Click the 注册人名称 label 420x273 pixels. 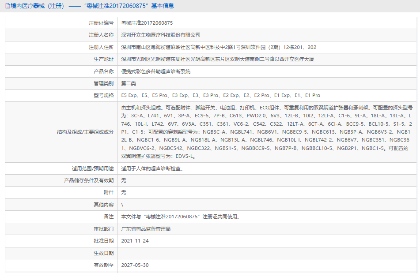pos(101,35)
